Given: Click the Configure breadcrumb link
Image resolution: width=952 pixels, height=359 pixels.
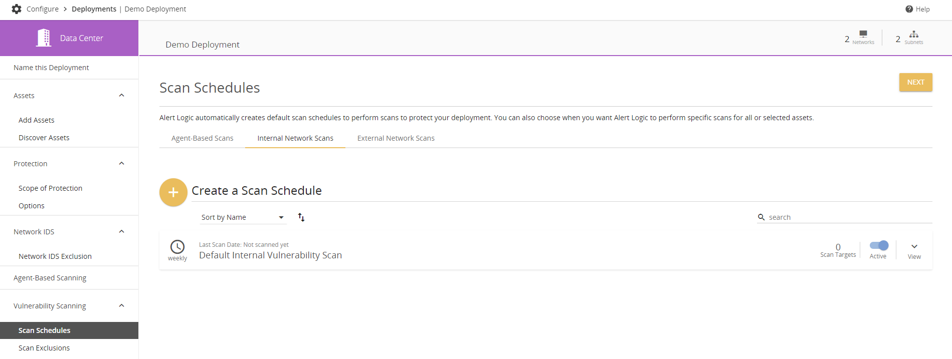Looking at the screenshot, I should point(43,9).
